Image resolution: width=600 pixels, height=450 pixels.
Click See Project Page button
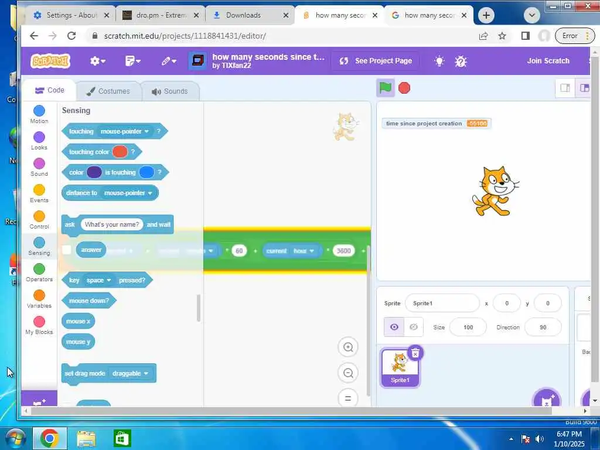(x=376, y=61)
